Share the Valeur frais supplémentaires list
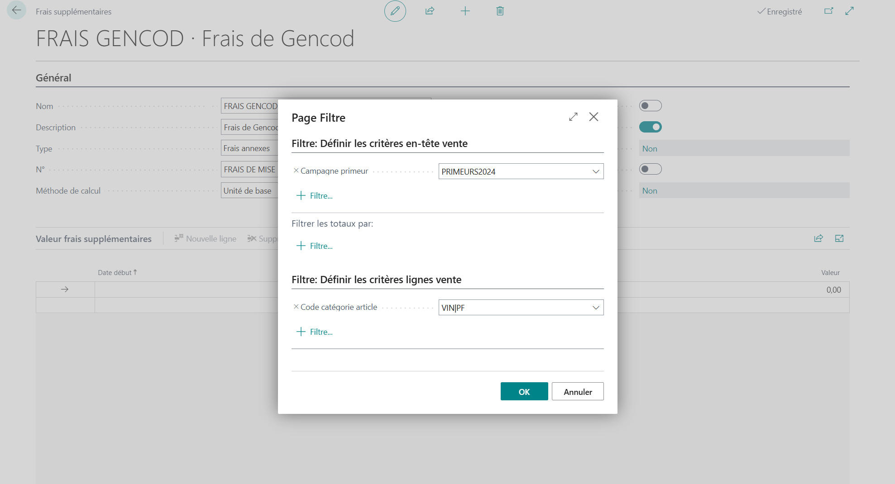This screenshot has width=895, height=484. 818,238
